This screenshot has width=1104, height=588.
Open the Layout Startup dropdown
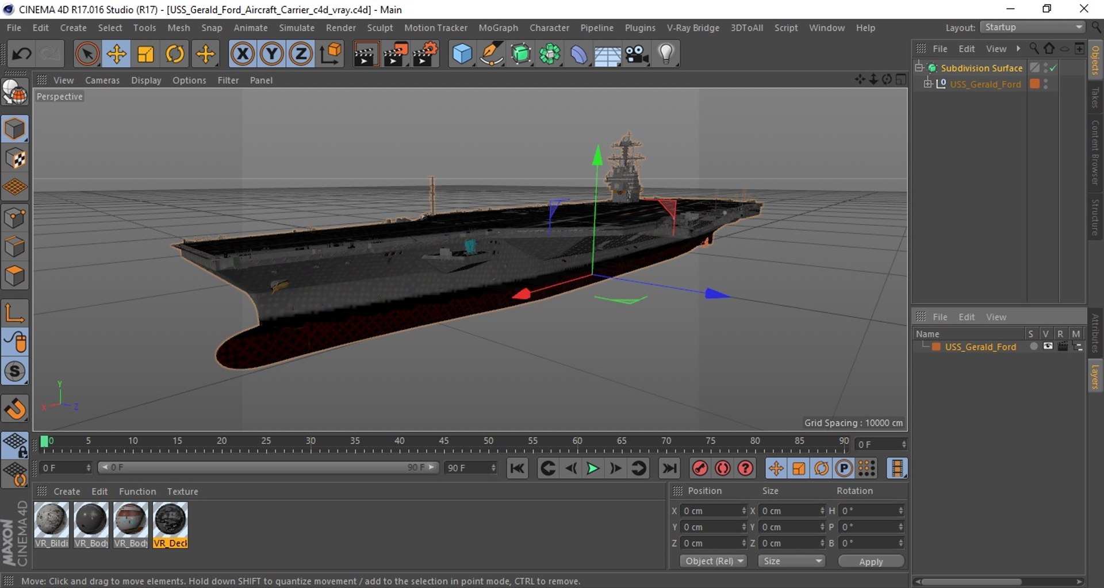1033,27
